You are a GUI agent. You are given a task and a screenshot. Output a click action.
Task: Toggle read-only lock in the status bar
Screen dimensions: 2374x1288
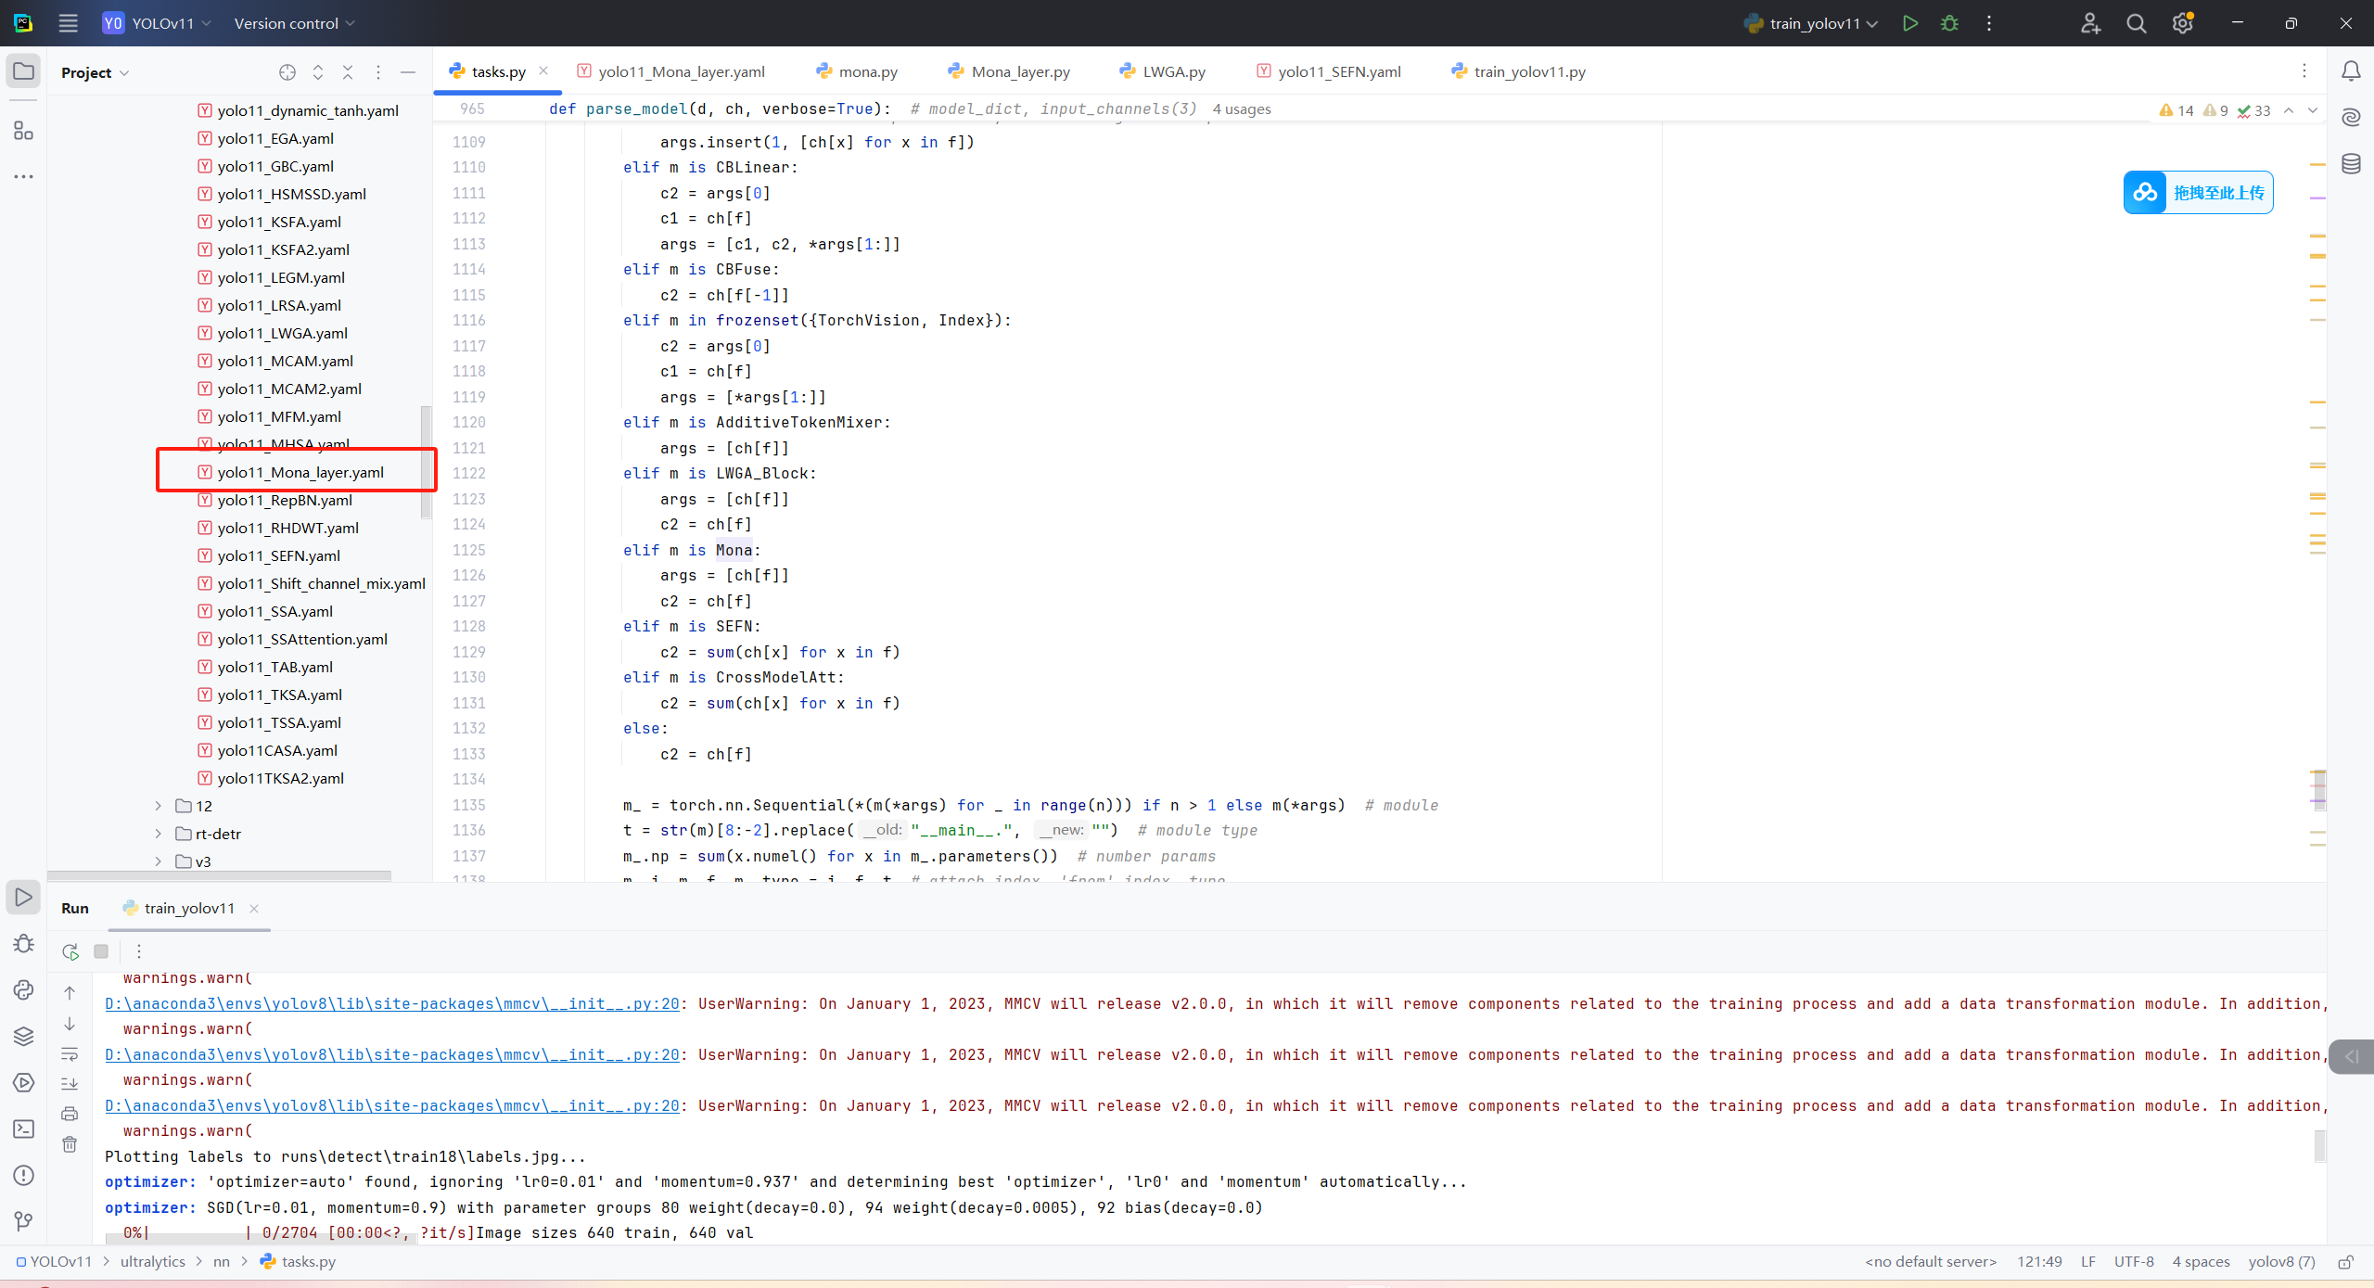click(2345, 1262)
